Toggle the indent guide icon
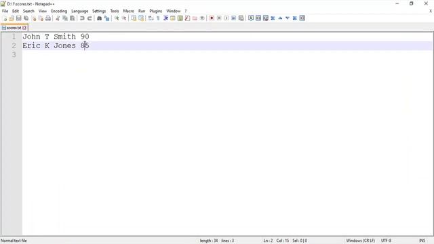 165,18
